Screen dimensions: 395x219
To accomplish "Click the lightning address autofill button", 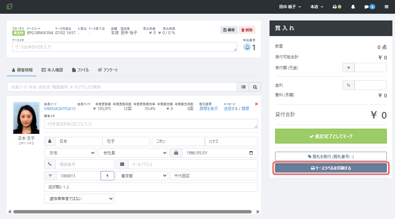I will [107, 176].
